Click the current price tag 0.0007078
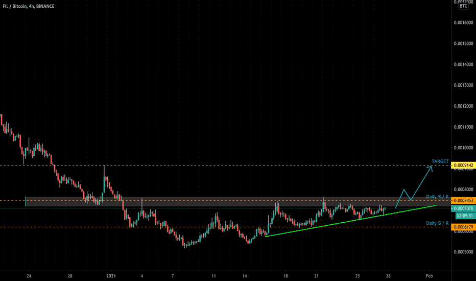Image resolution: width=476 pixels, height=281 pixels. [464, 208]
